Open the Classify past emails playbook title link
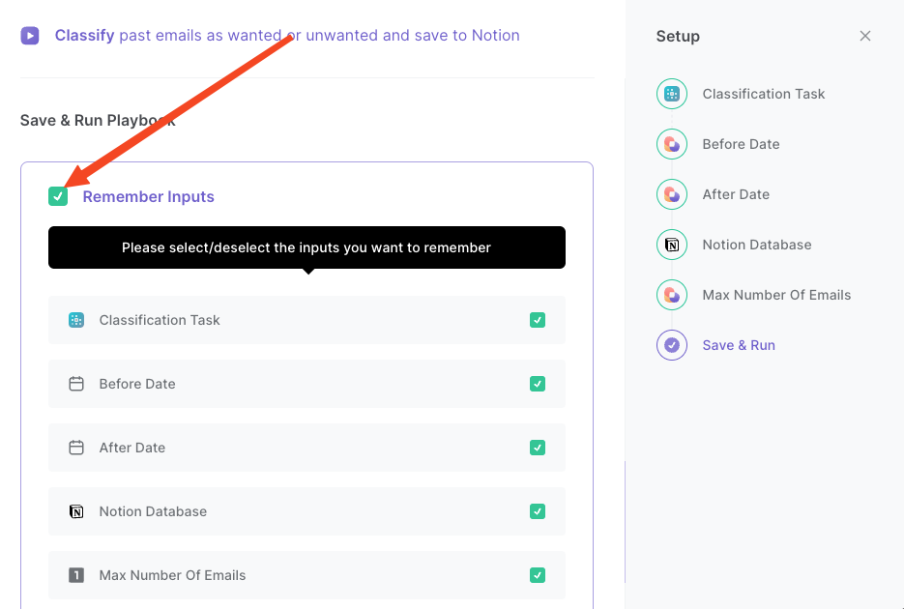Image resolution: width=904 pixels, height=609 pixels. pyautogui.click(x=287, y=35)
